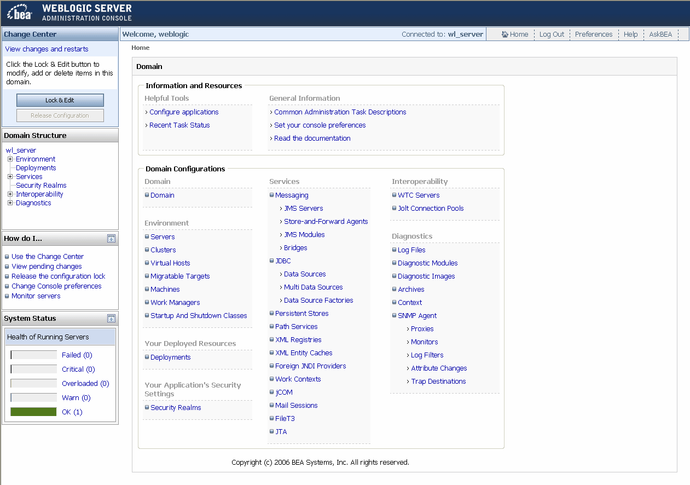Click Monitor servers help link

pos(36,296)
